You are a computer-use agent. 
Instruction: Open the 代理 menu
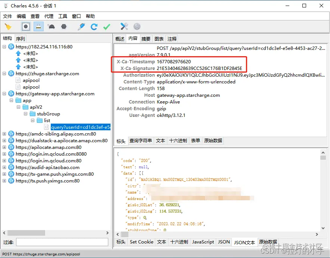coord(49,16)
